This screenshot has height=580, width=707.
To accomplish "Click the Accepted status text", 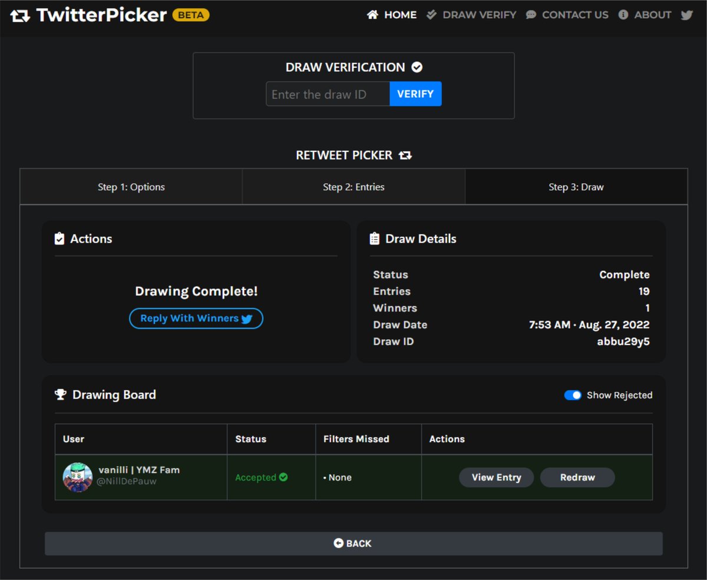I will [x=256, y=478].
